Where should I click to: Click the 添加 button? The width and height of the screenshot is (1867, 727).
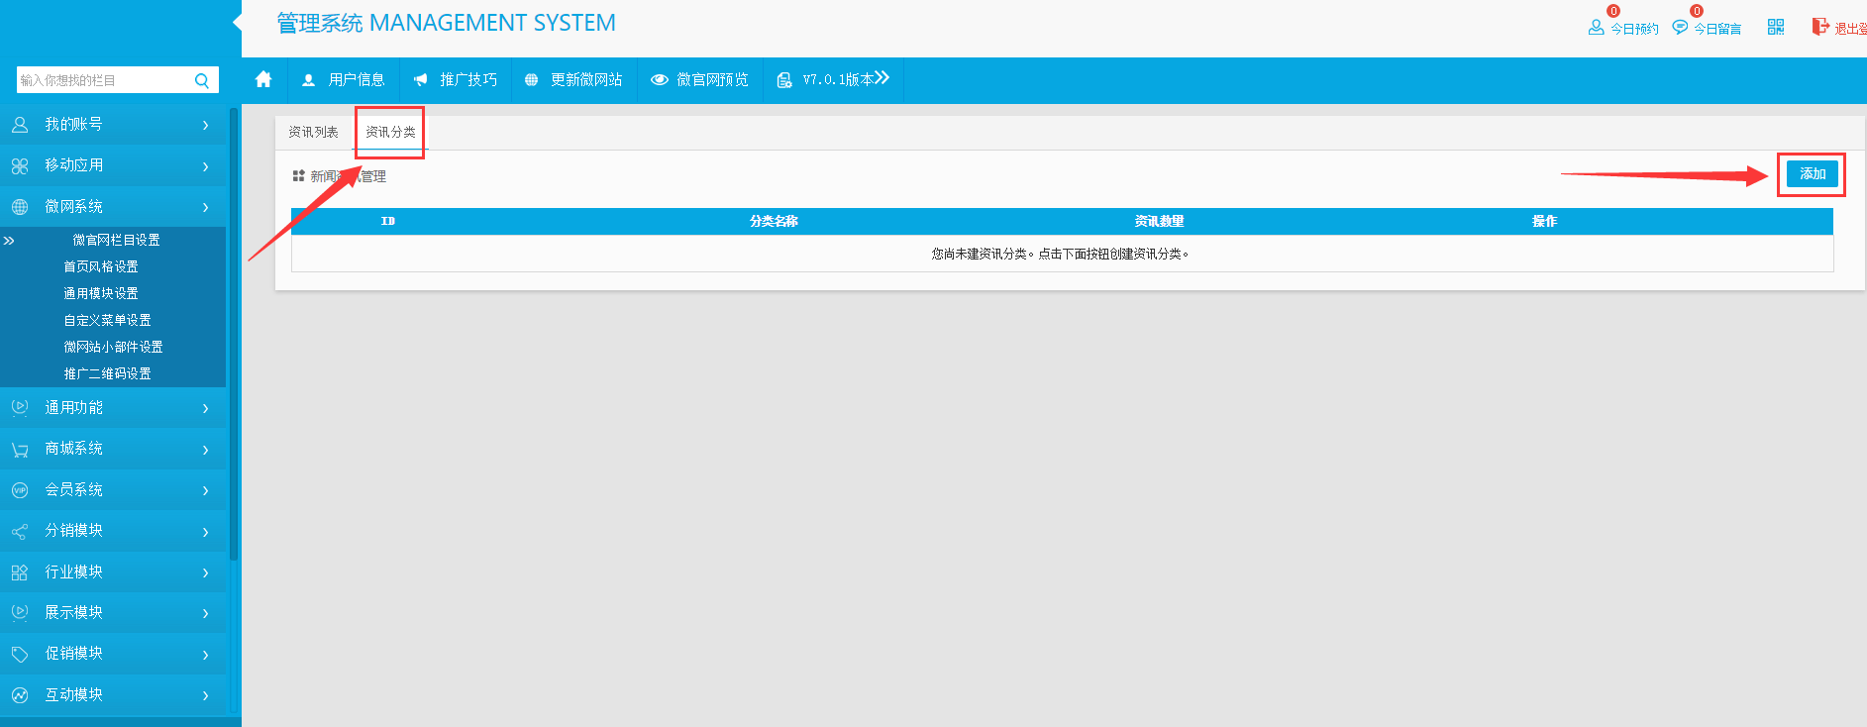point(1813,173)
